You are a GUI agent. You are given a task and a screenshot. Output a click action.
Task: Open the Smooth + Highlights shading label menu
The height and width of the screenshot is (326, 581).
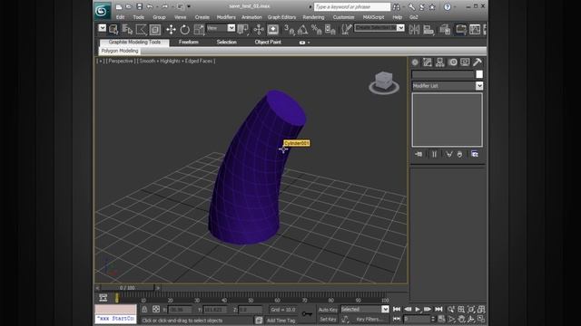[175, 61]
